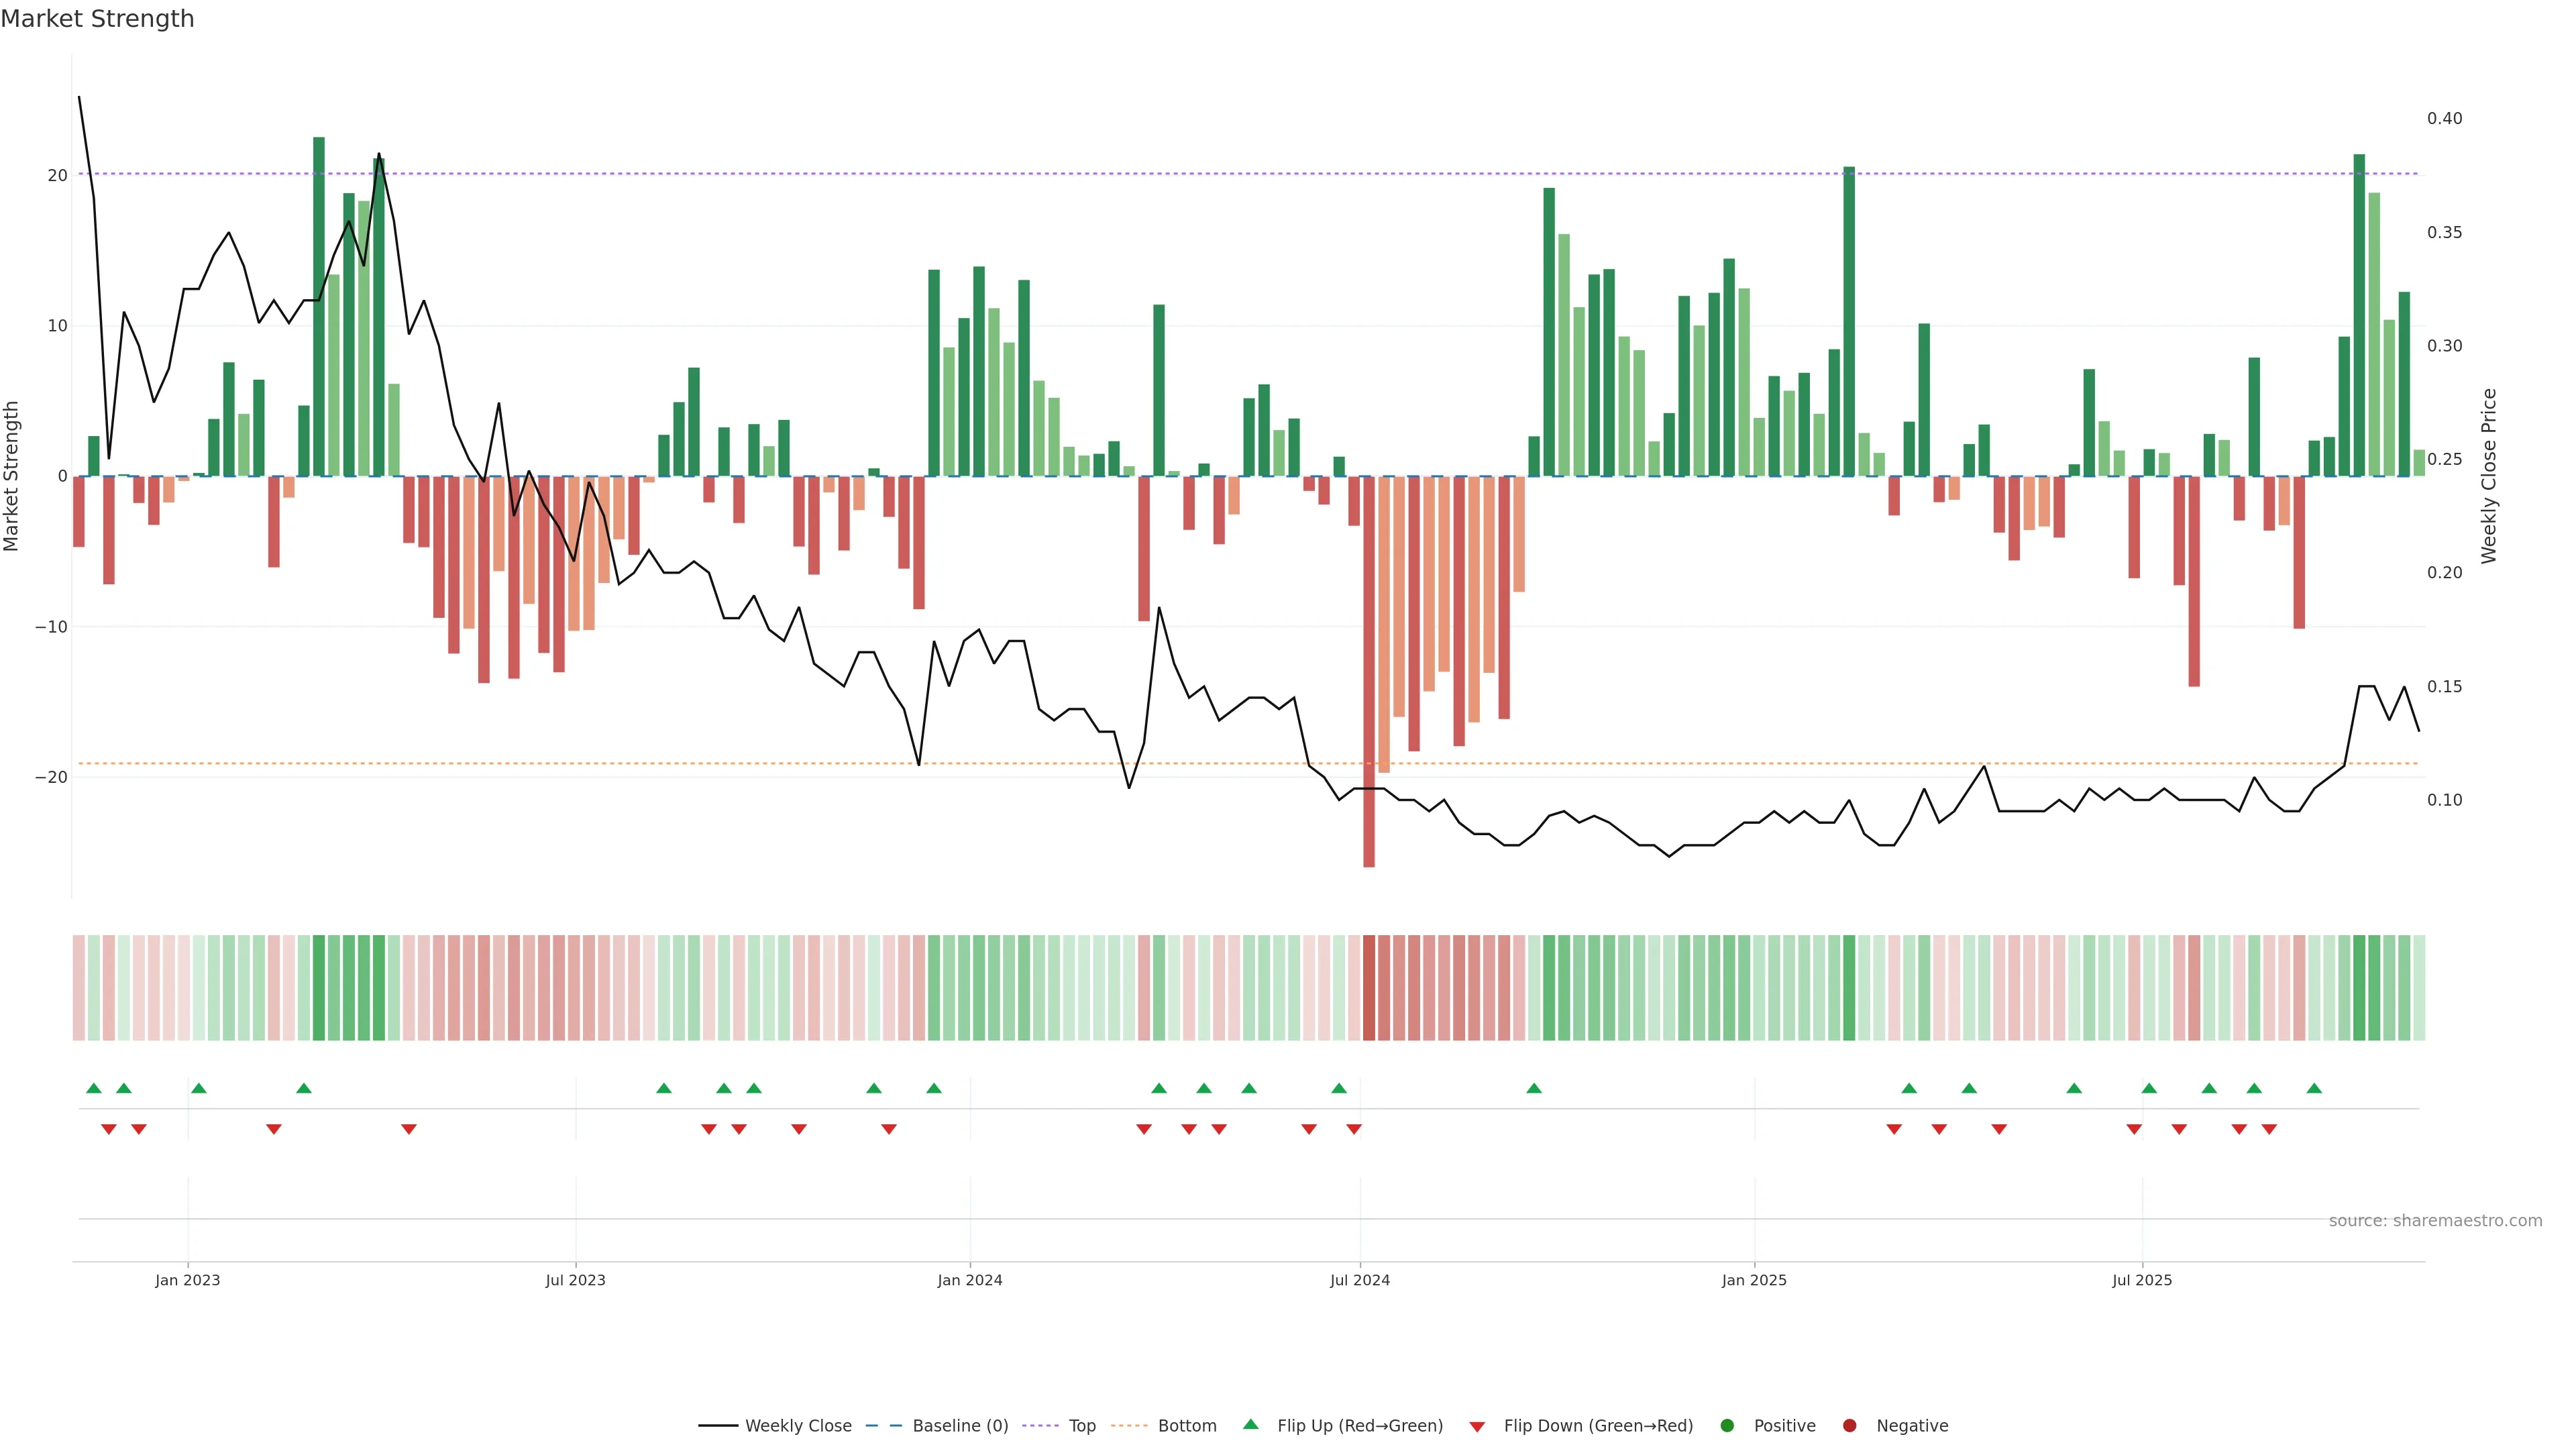Click the rightmost green Flip Up marker
Viewport: 2576px width, 1449px height.
point(2314,1088)
